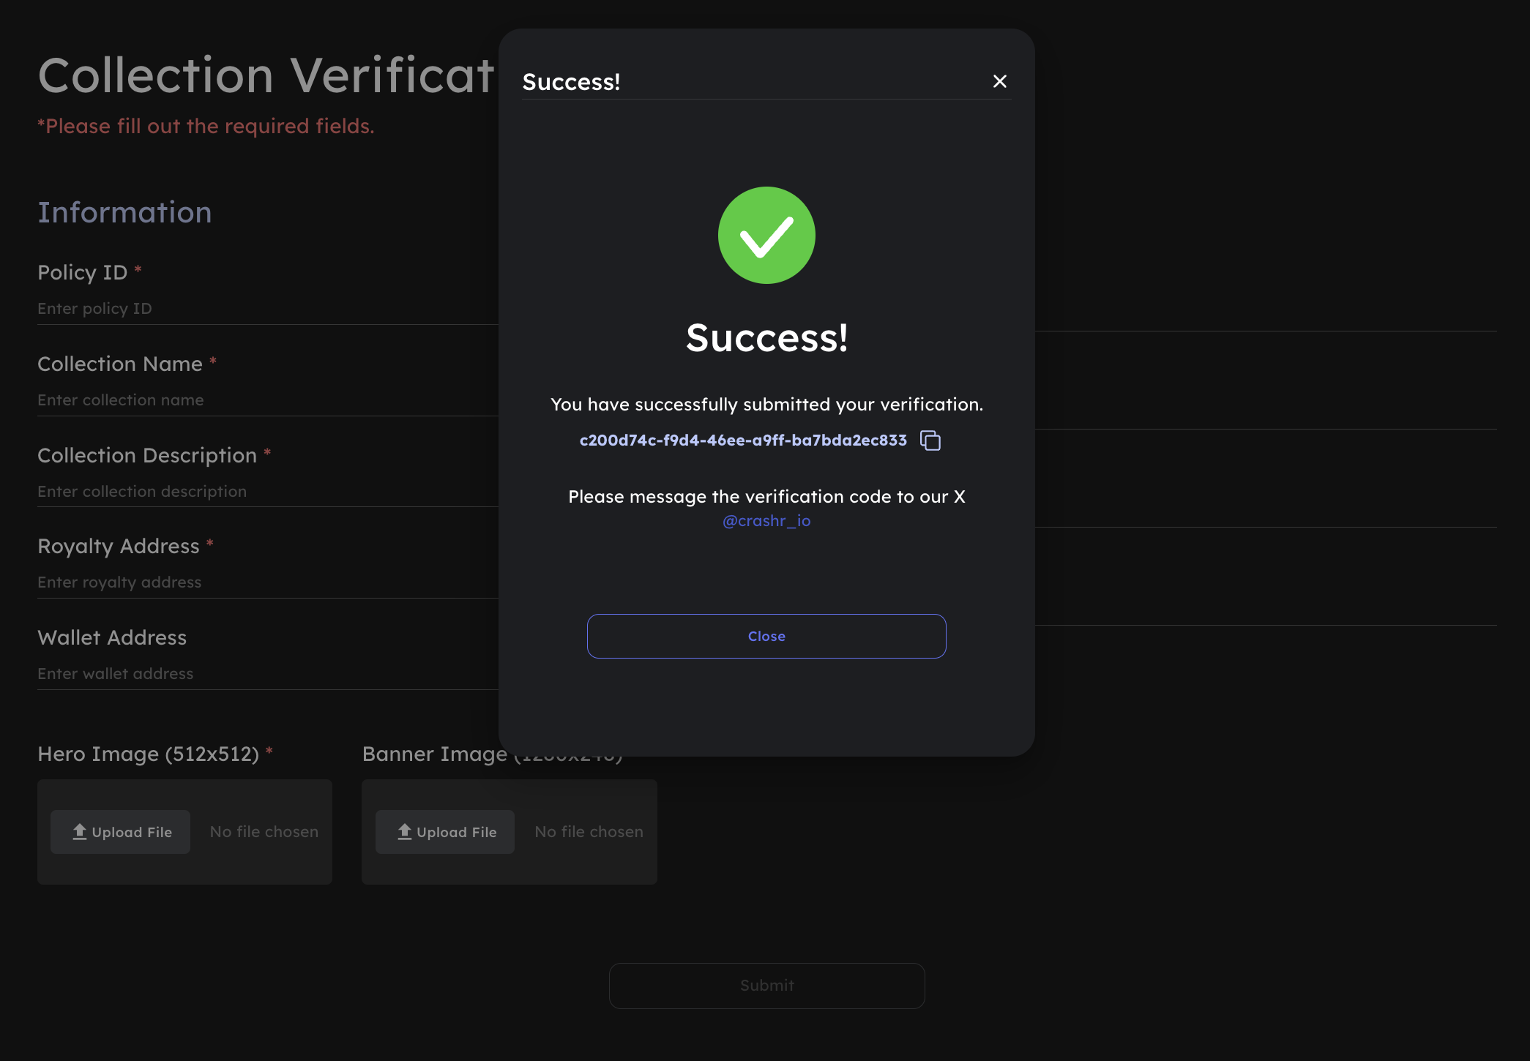Copy the verification code with the copy icon

pos(930,440)
